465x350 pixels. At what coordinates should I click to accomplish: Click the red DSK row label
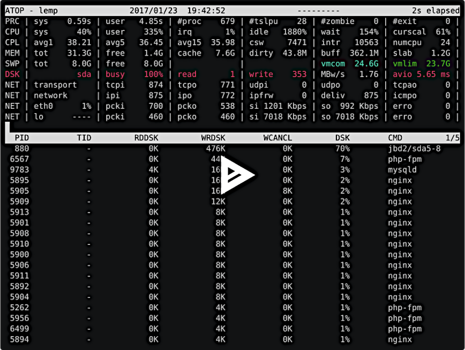pos(12,74)
